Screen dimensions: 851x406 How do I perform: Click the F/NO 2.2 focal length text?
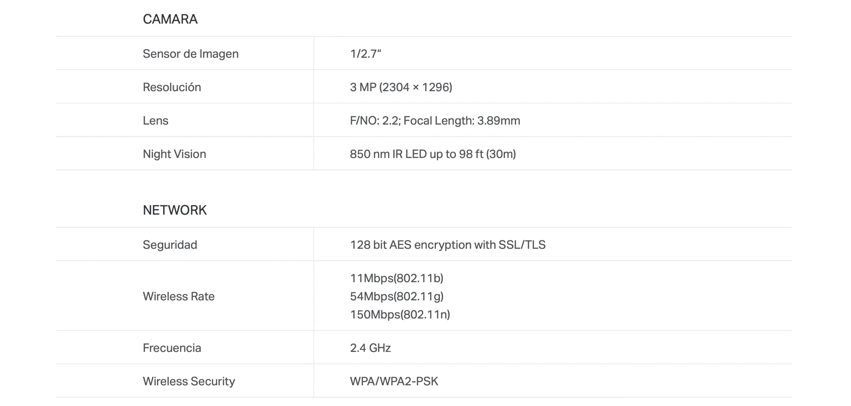pos(435,121)
